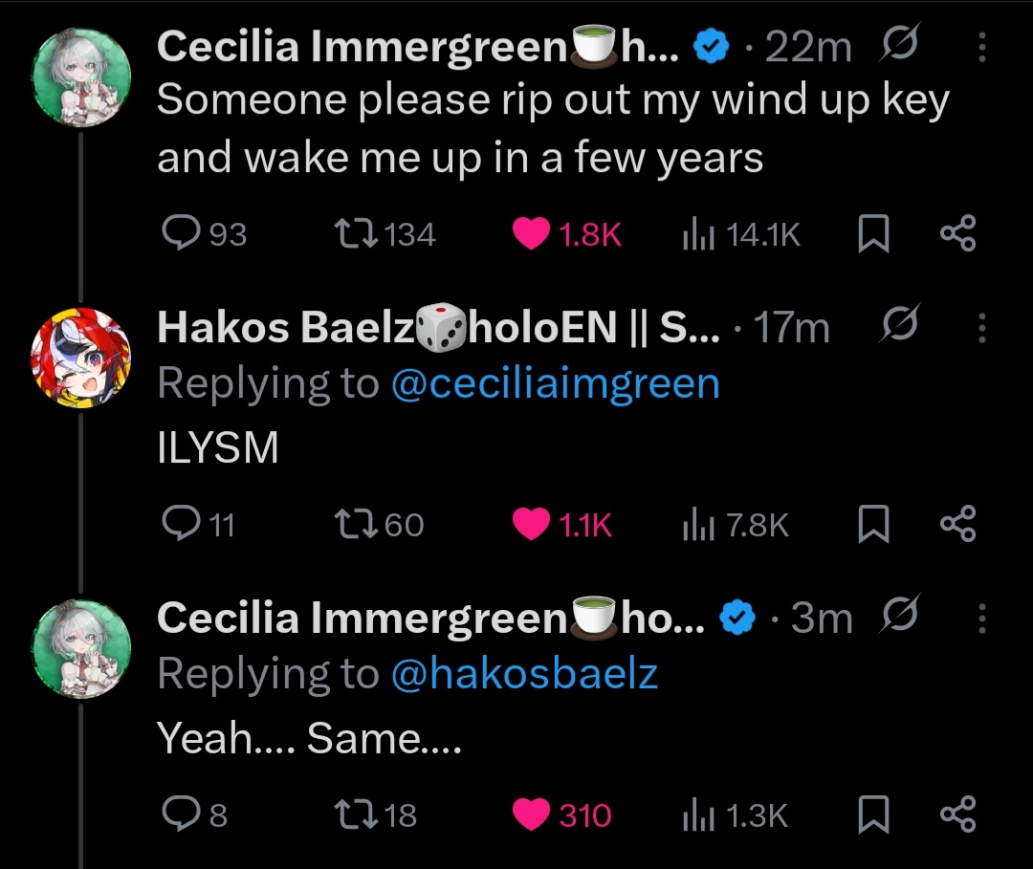
Task: Unlike the ILYSM tweet with 1.1K likes
Action: pyautogui.click(x=532, y=524)
